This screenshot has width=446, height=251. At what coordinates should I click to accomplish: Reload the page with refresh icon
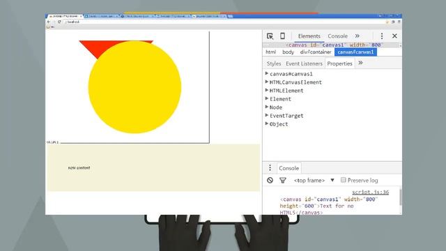(x=59, y=22)
